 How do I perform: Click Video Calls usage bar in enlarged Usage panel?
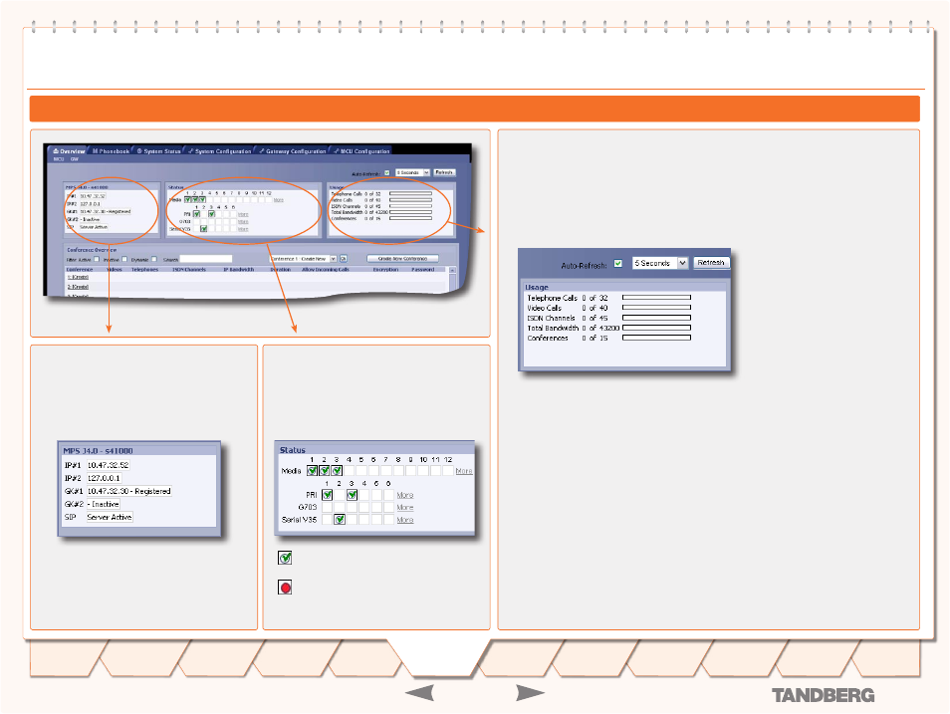tap(657, 308)
